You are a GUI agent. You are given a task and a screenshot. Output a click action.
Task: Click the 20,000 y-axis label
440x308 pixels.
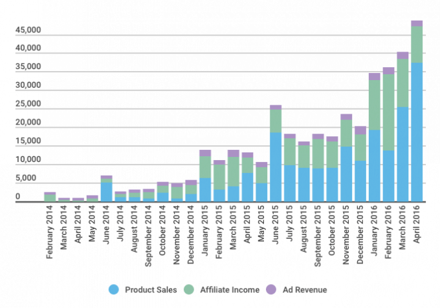click(28, 122)
